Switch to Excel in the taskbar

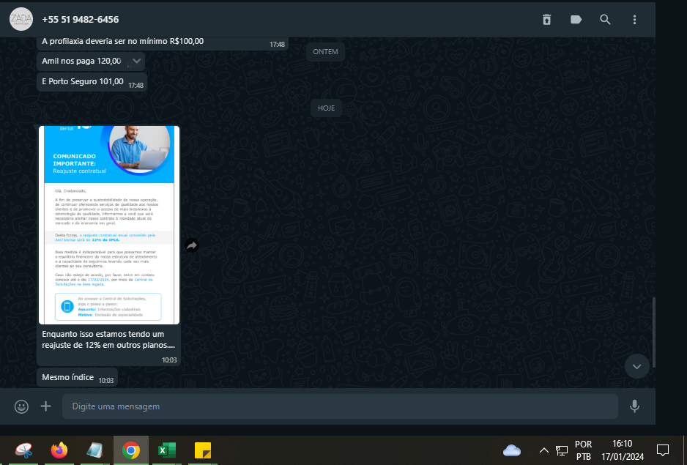click(x=167, y=450)
